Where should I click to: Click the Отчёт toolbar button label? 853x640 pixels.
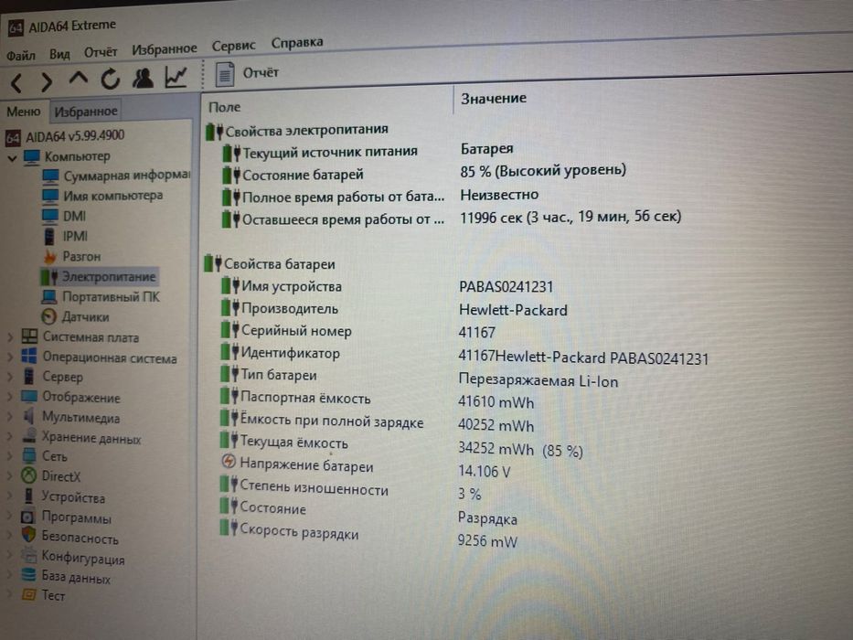[261, 72]
